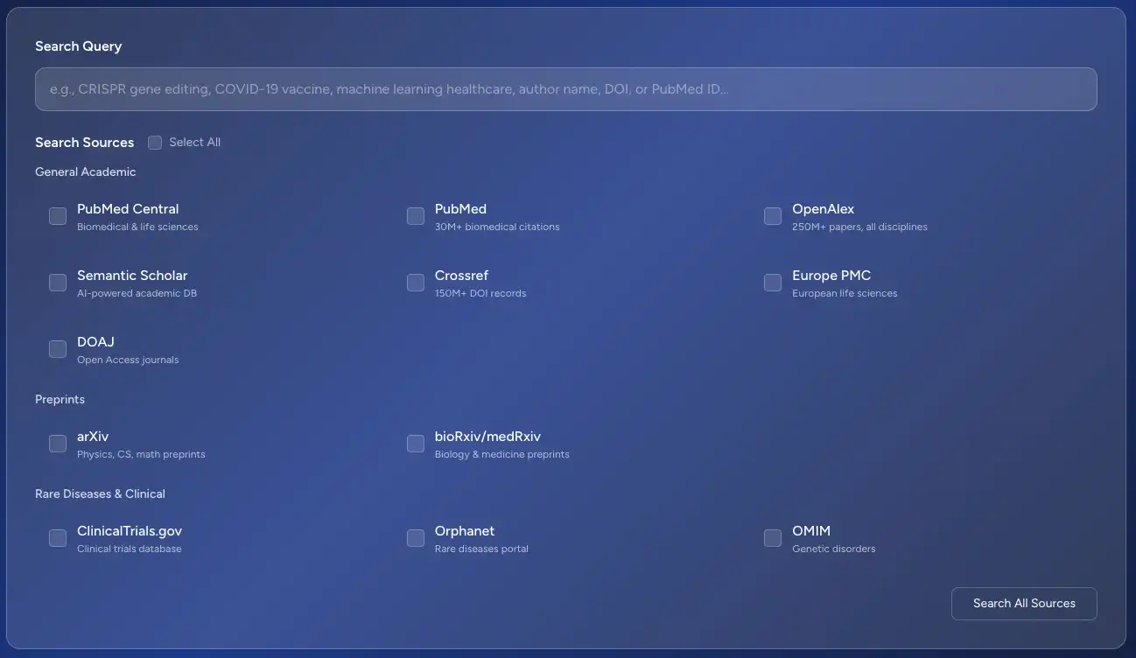Check the Select All checkbox
The image size is (1136, 658).
(155, 143)
